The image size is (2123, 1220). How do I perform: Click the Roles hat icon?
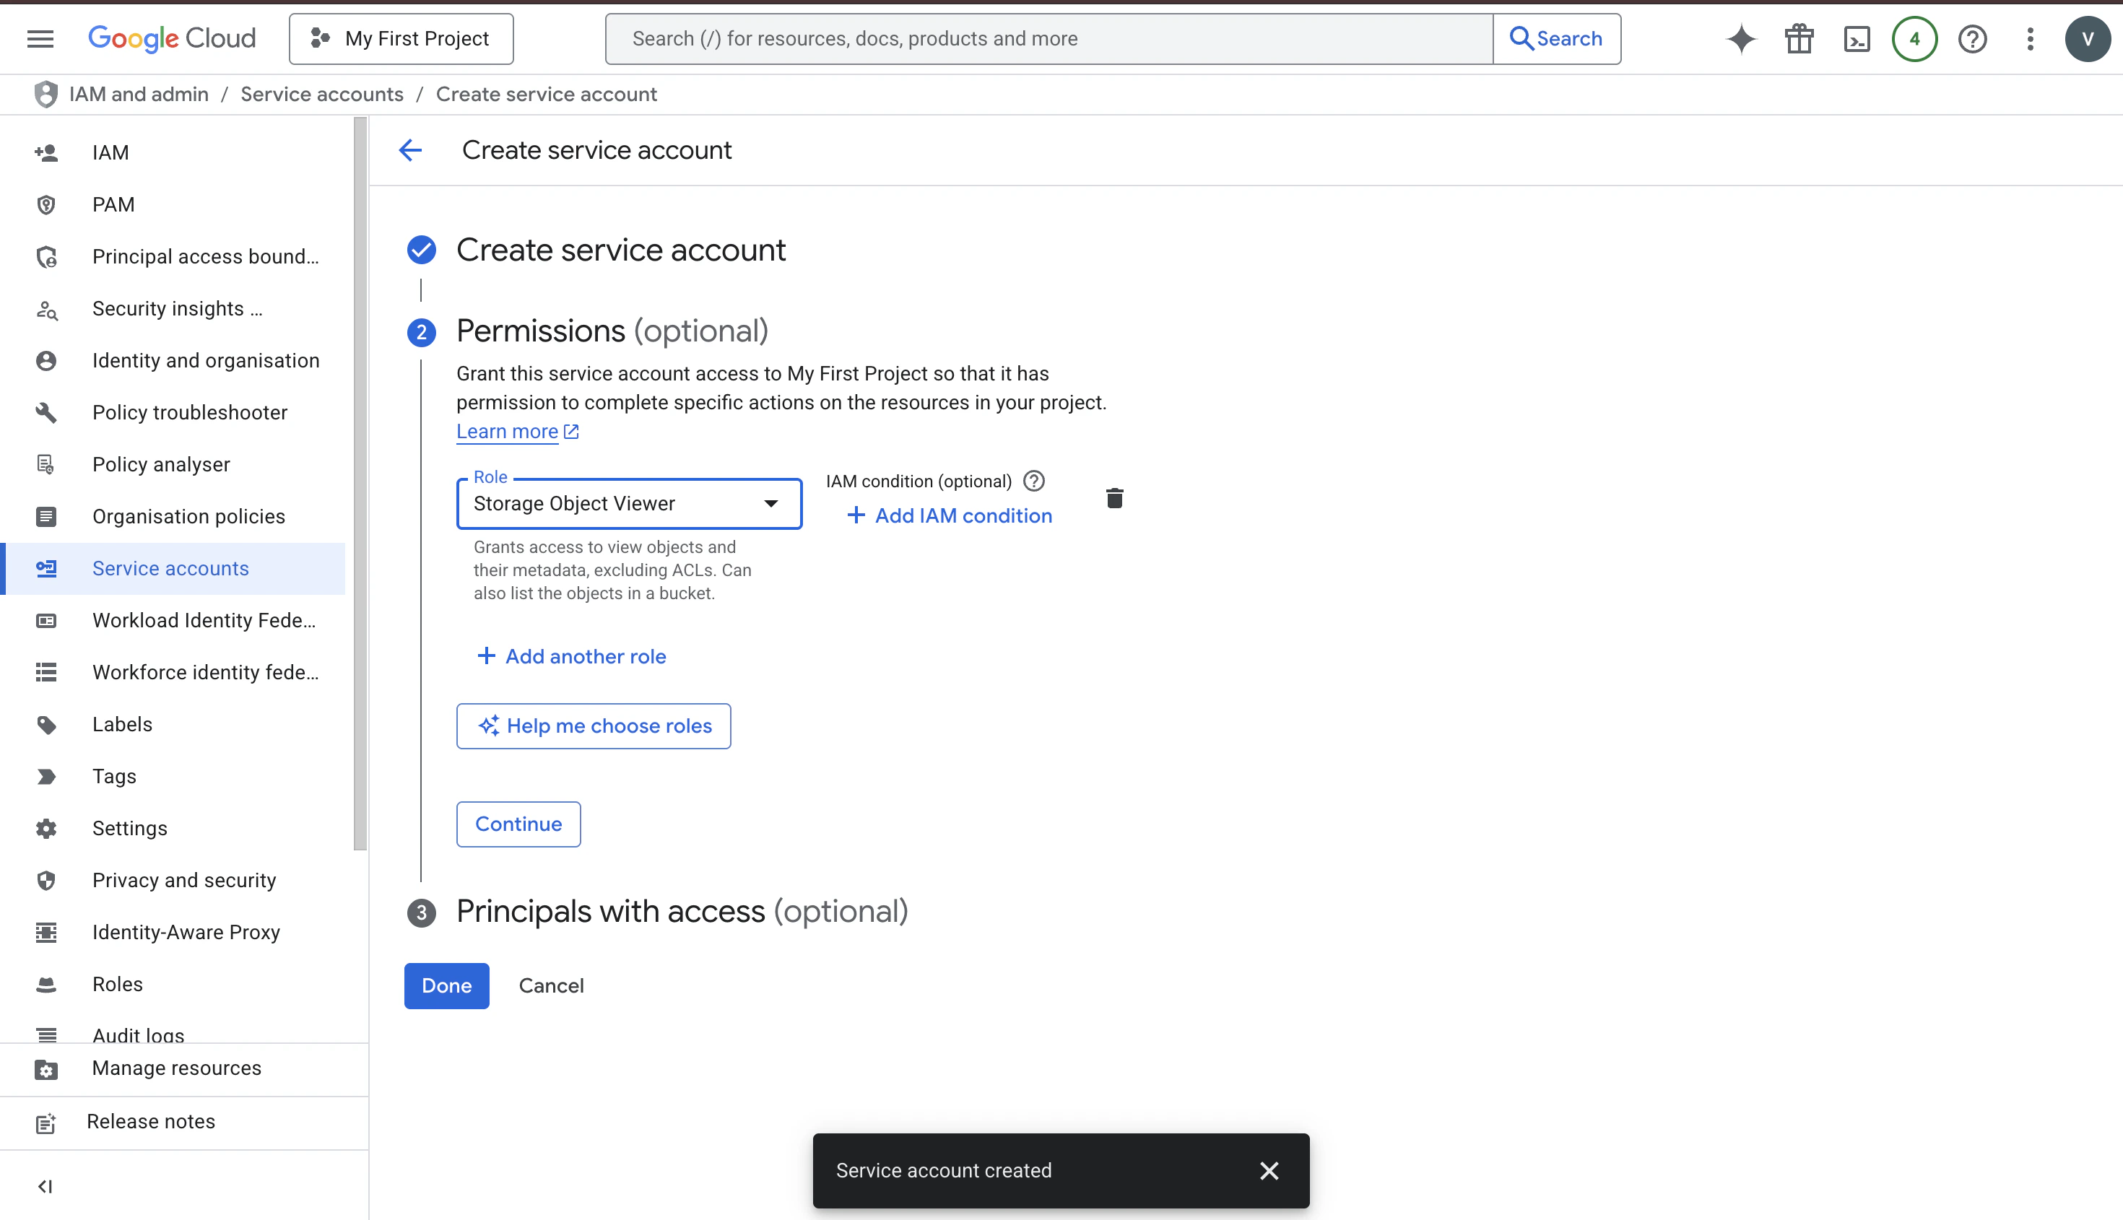(46, 985)
